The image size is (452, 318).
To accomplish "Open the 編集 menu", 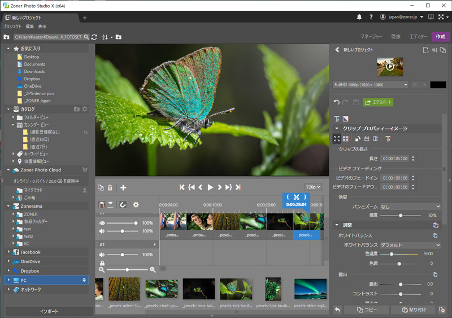I will tap(29, 27).
